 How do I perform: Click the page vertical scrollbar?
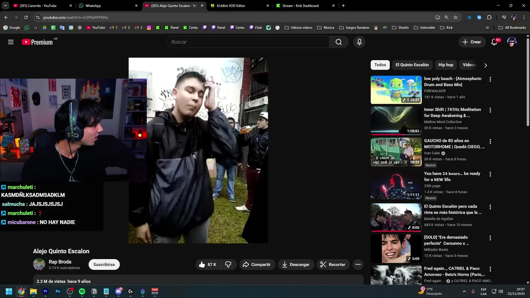click(x=528, y=83)
